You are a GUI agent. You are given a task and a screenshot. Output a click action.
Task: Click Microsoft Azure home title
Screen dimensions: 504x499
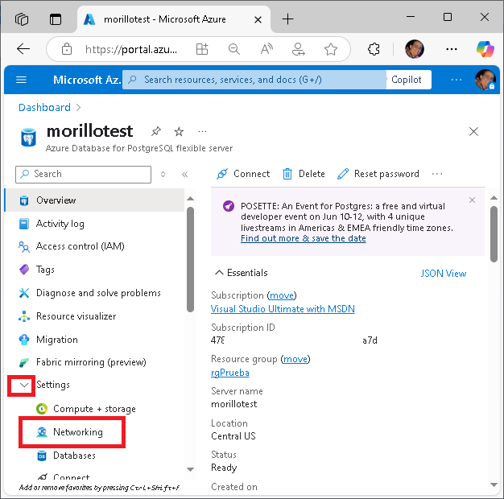click(87, 80)
